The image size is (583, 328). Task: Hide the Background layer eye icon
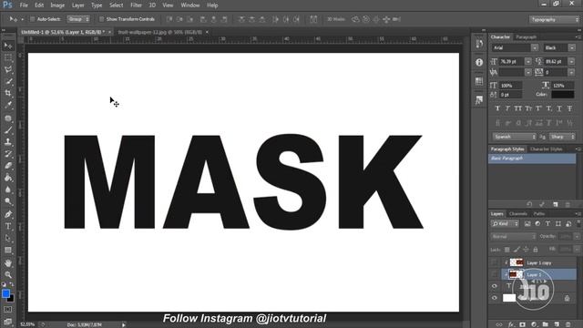click(x=494, y=298)
